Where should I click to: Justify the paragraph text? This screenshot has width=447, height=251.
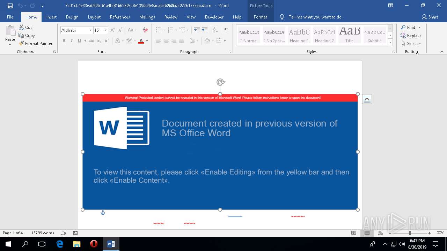(182, 41)
